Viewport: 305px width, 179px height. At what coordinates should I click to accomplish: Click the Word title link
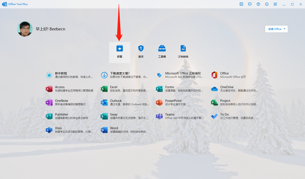[x=114, y=128]
